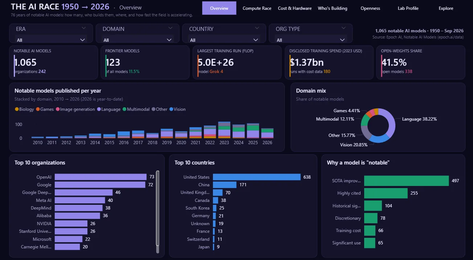473x260 pixels.
Task: Select the United States country bar
Action: pyautogui.click(x=257, y=177)
